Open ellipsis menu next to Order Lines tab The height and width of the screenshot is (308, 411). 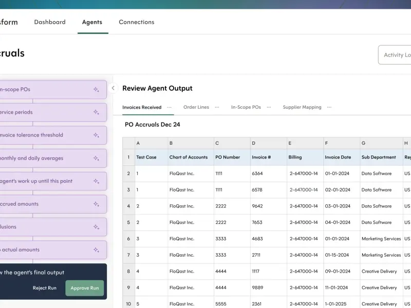coord(217,107)
